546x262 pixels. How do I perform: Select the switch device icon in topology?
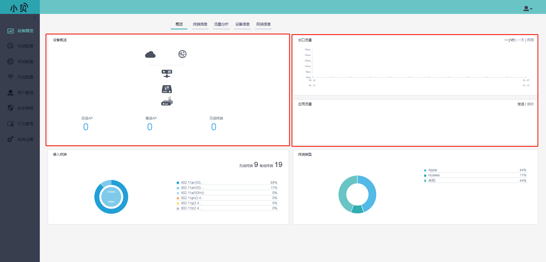[x=167, y=89]
